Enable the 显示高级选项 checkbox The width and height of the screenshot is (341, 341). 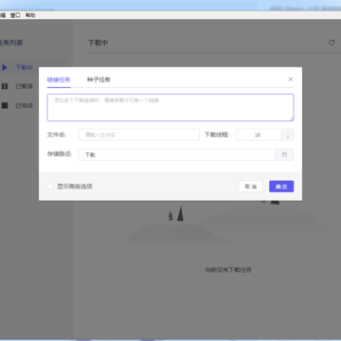50,187
